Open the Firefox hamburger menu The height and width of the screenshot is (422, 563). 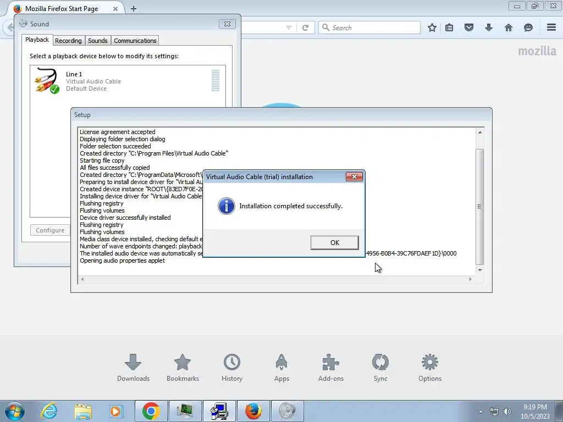551,27
